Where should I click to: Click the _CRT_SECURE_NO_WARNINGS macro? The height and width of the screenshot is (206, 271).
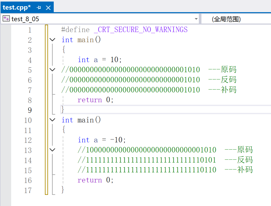(x=141, y=30)
